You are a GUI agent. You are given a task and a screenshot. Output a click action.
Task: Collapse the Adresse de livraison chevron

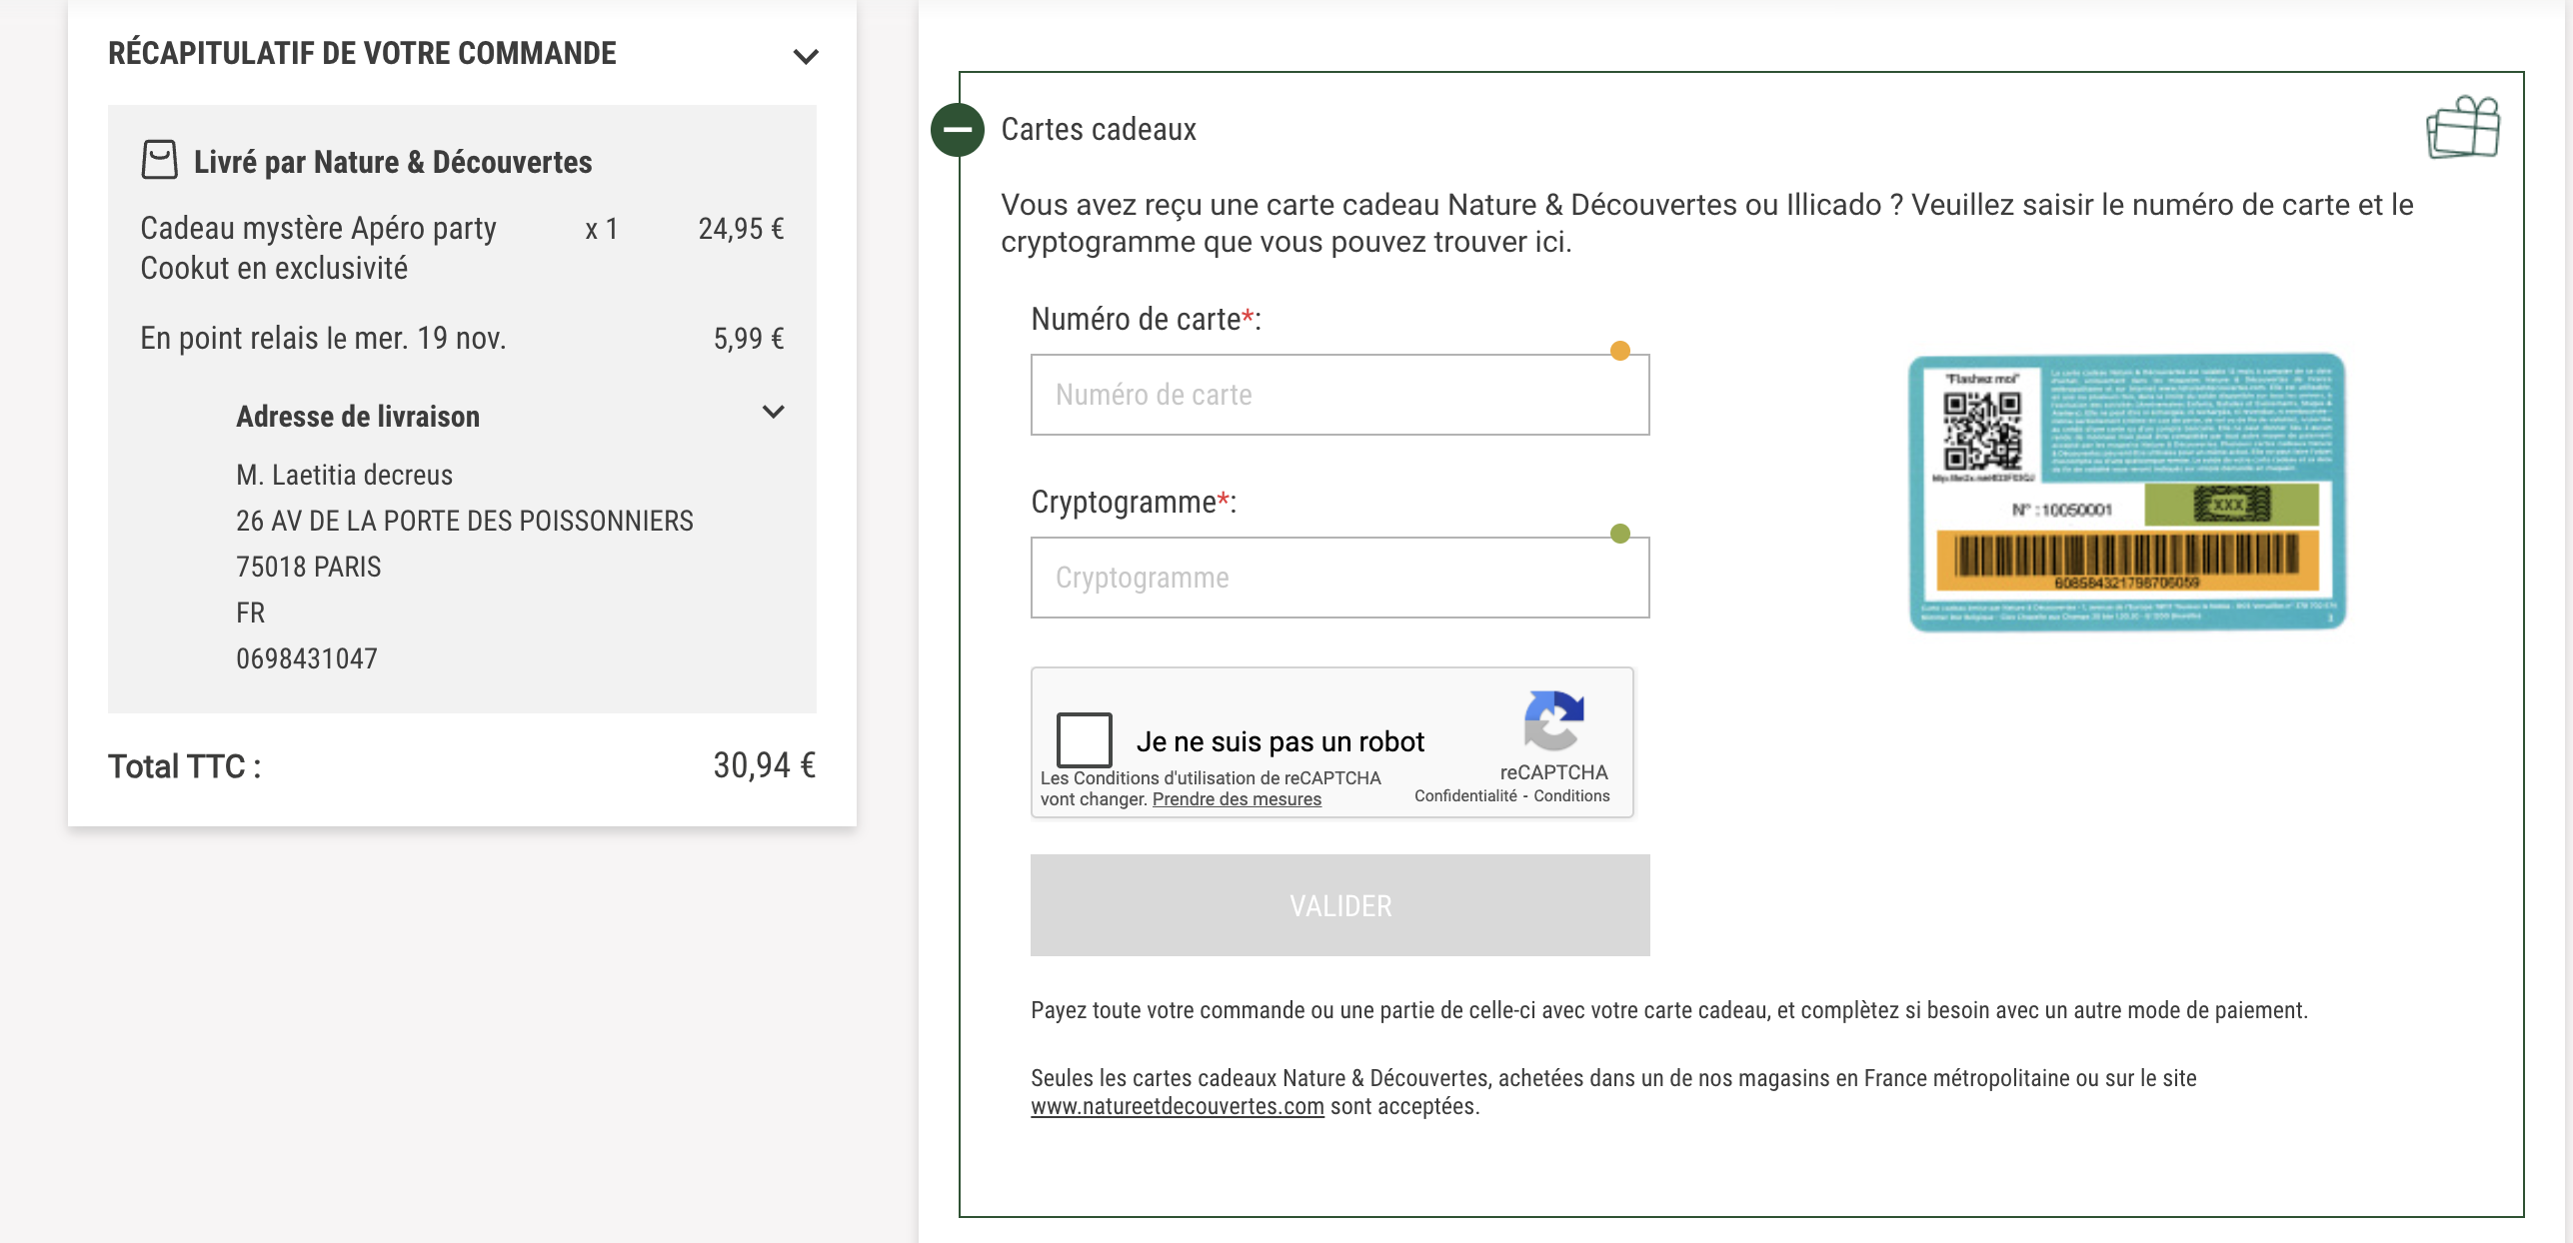774,412
